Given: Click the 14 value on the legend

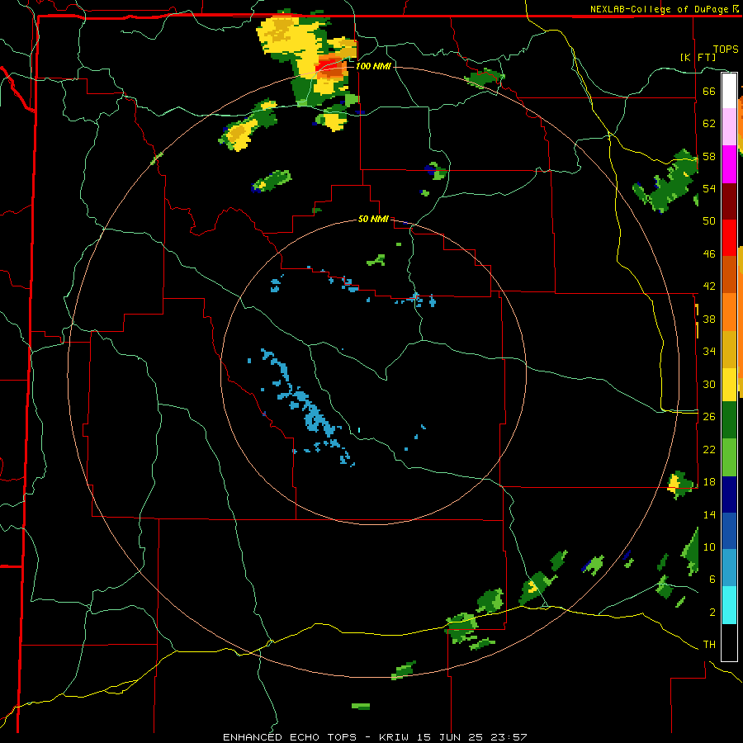Looking at the screenshot, I should click(x=709, y=514).
